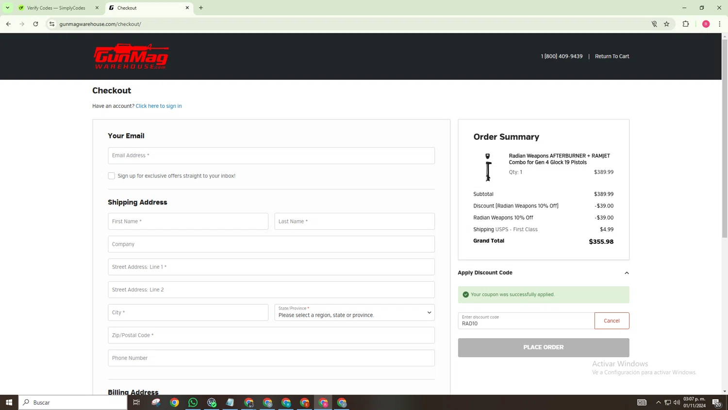Click the Subtotal $389.99 value

pyautogui.click(x=604, y=194)
